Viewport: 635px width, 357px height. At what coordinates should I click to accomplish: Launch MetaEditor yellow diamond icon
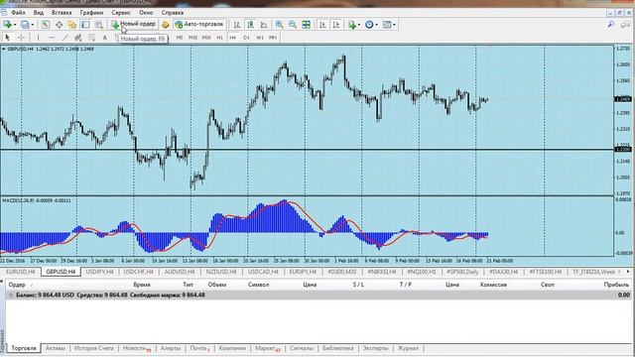click(166, 25)
